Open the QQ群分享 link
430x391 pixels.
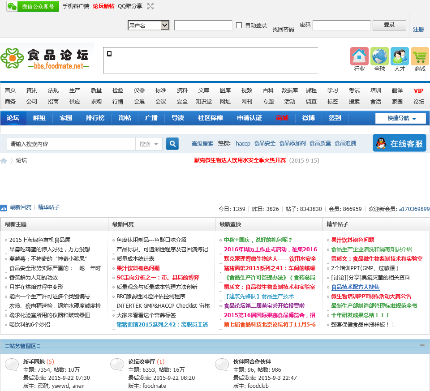(x=130, y=6)
